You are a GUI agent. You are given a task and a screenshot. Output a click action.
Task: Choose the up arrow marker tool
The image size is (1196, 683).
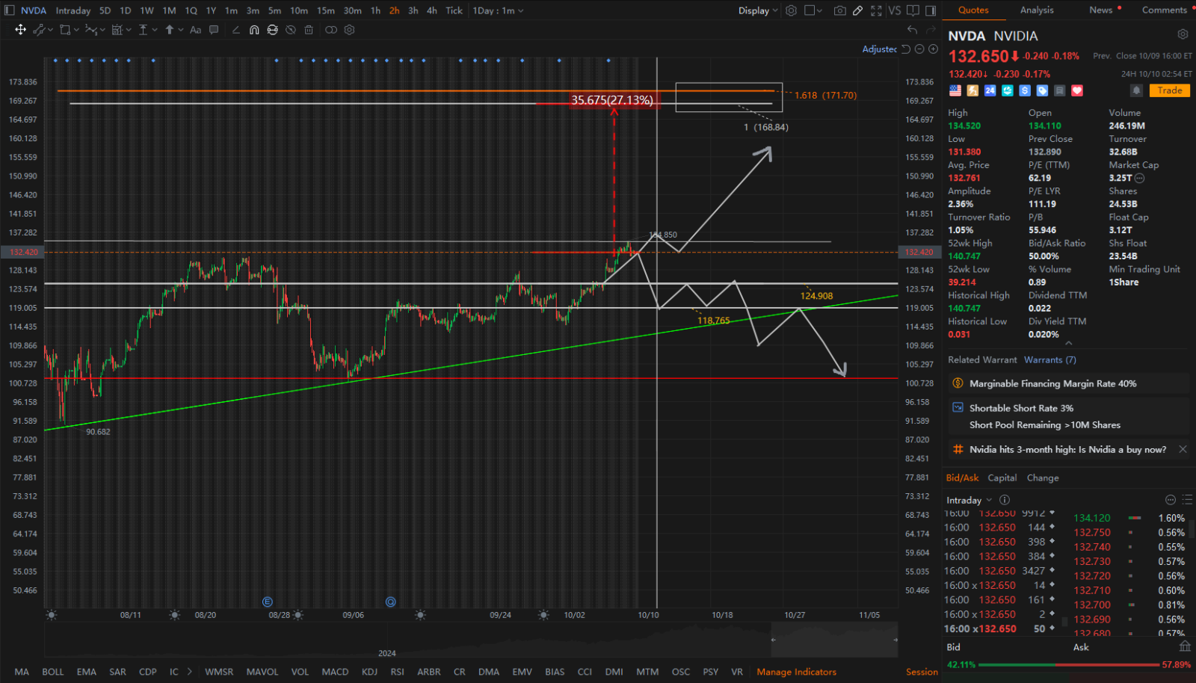[170, 30]
